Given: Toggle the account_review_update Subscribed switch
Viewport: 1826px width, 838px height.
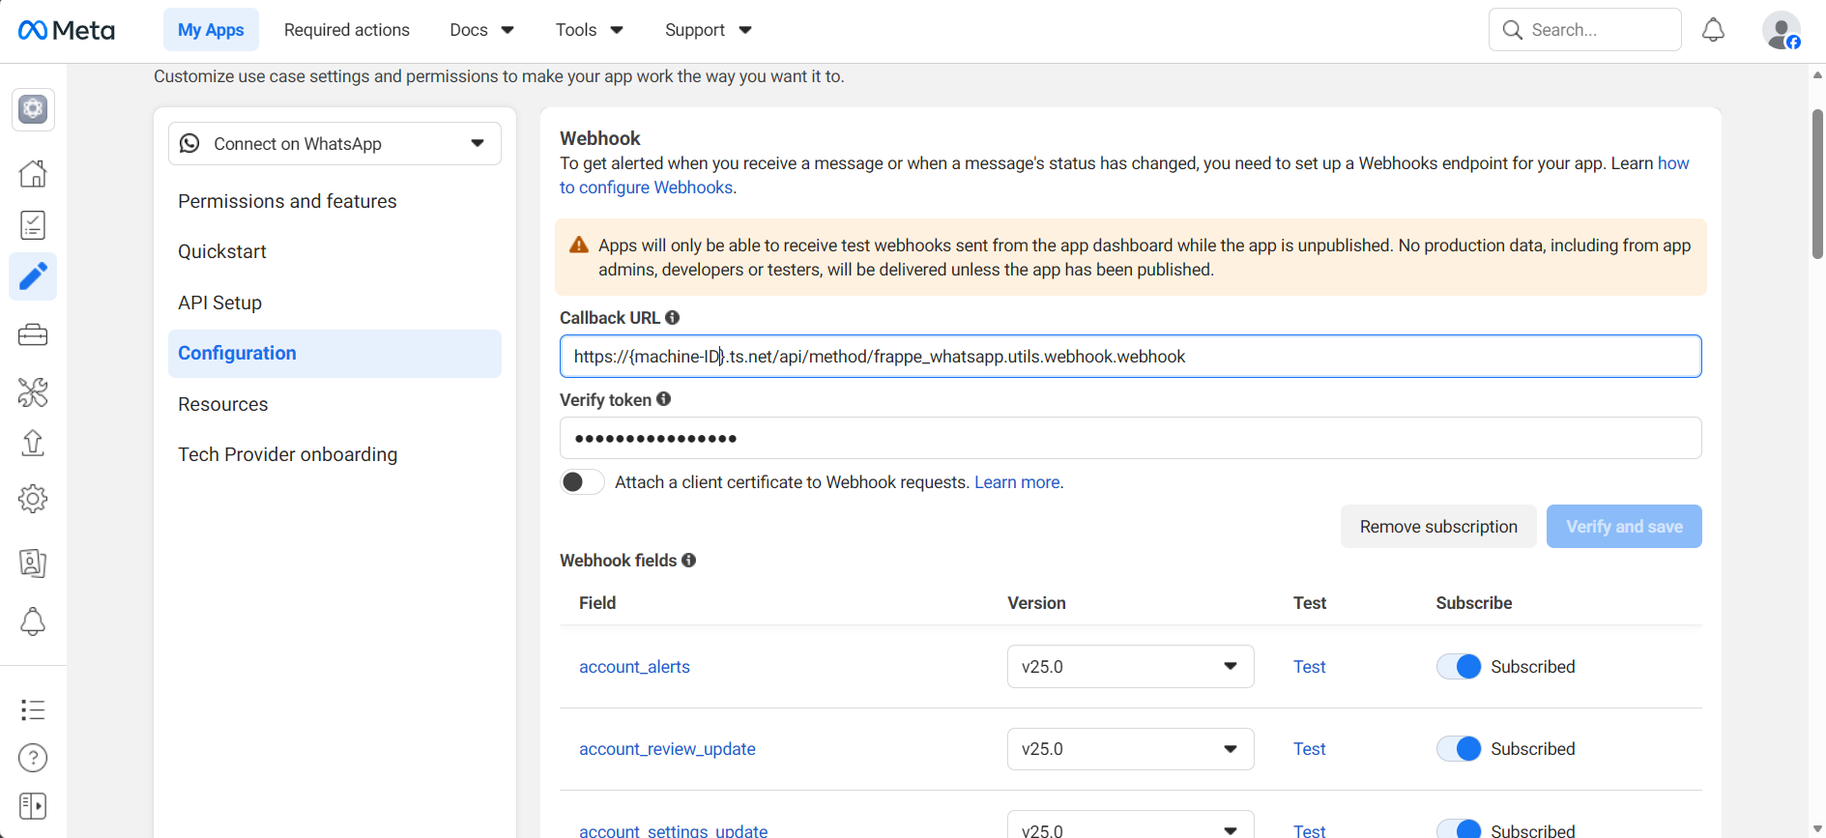Looking at the screenshot, I should (x=1459, y=749).
